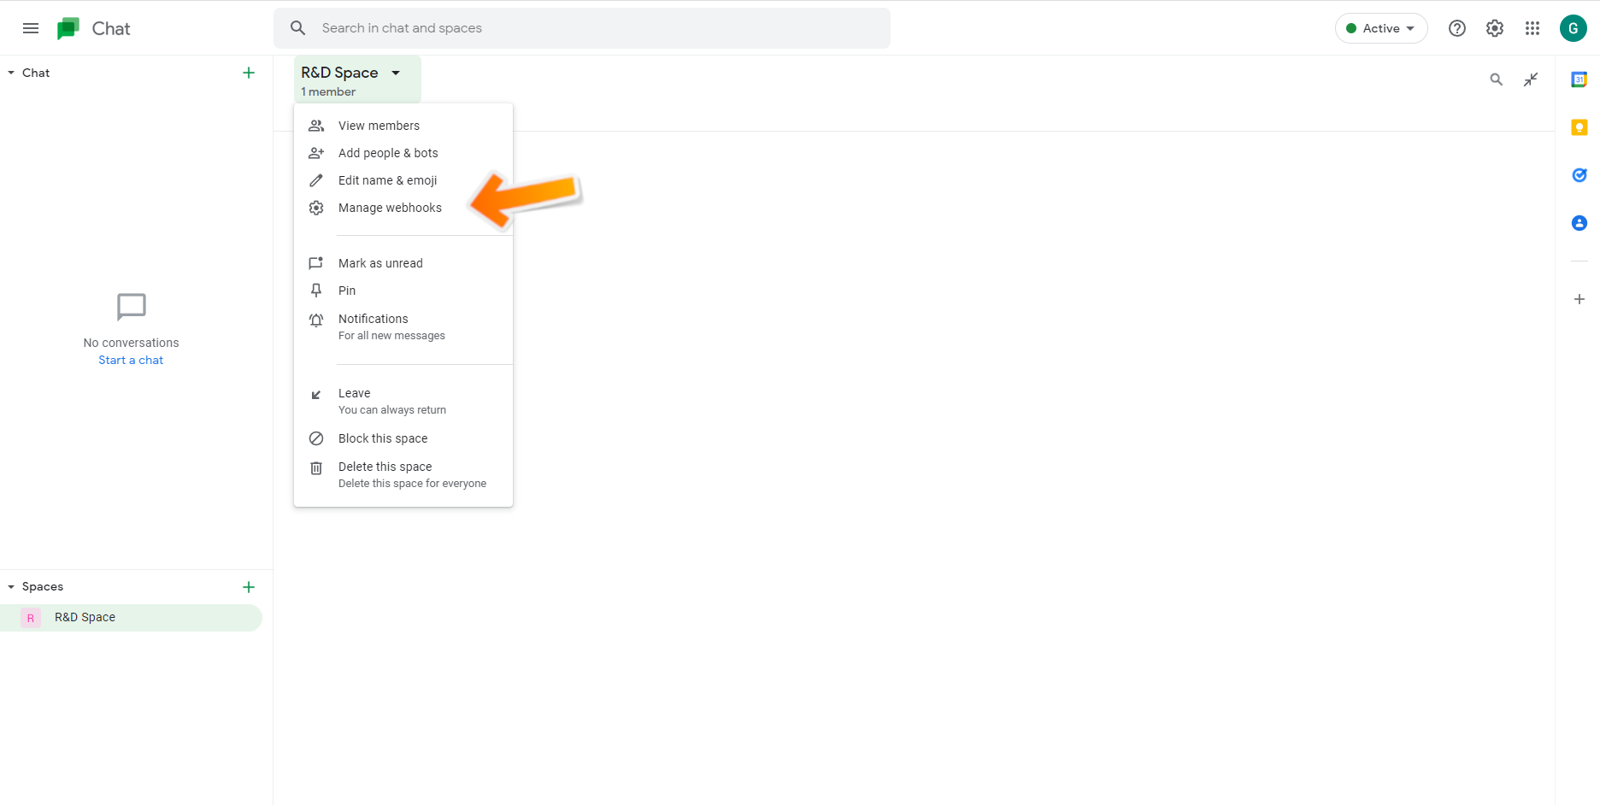Click the collapse view arrows icon
The width and height of the screenshot is (1600, 805).
tap(1530, 79)
